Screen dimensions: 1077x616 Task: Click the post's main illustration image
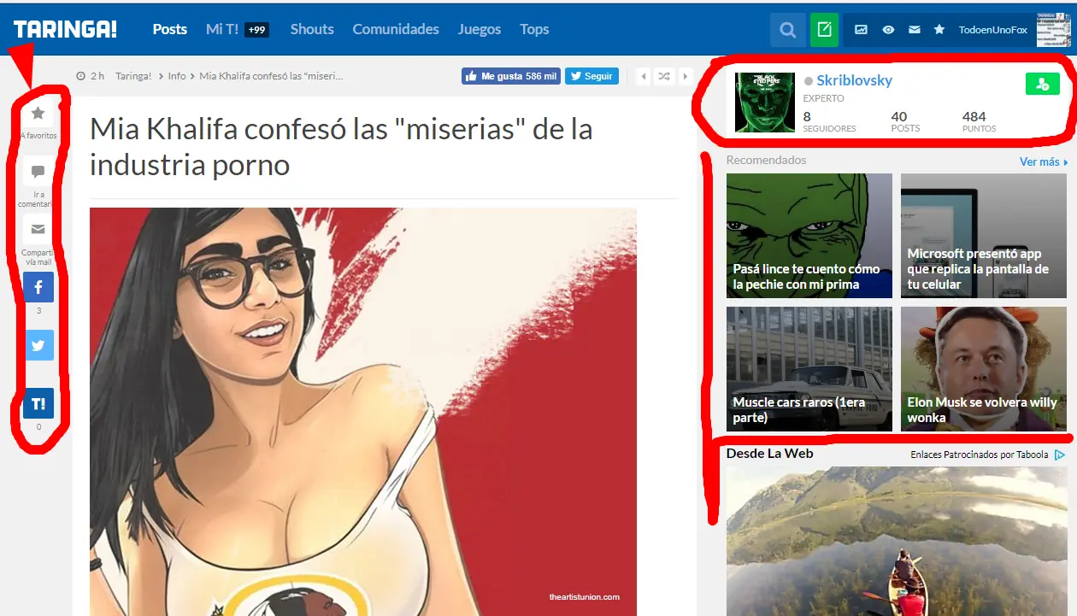click(x=363, y=412)
